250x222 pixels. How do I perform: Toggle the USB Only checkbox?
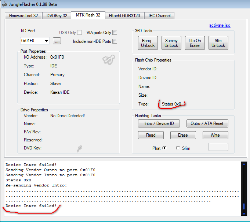(79, 33)
